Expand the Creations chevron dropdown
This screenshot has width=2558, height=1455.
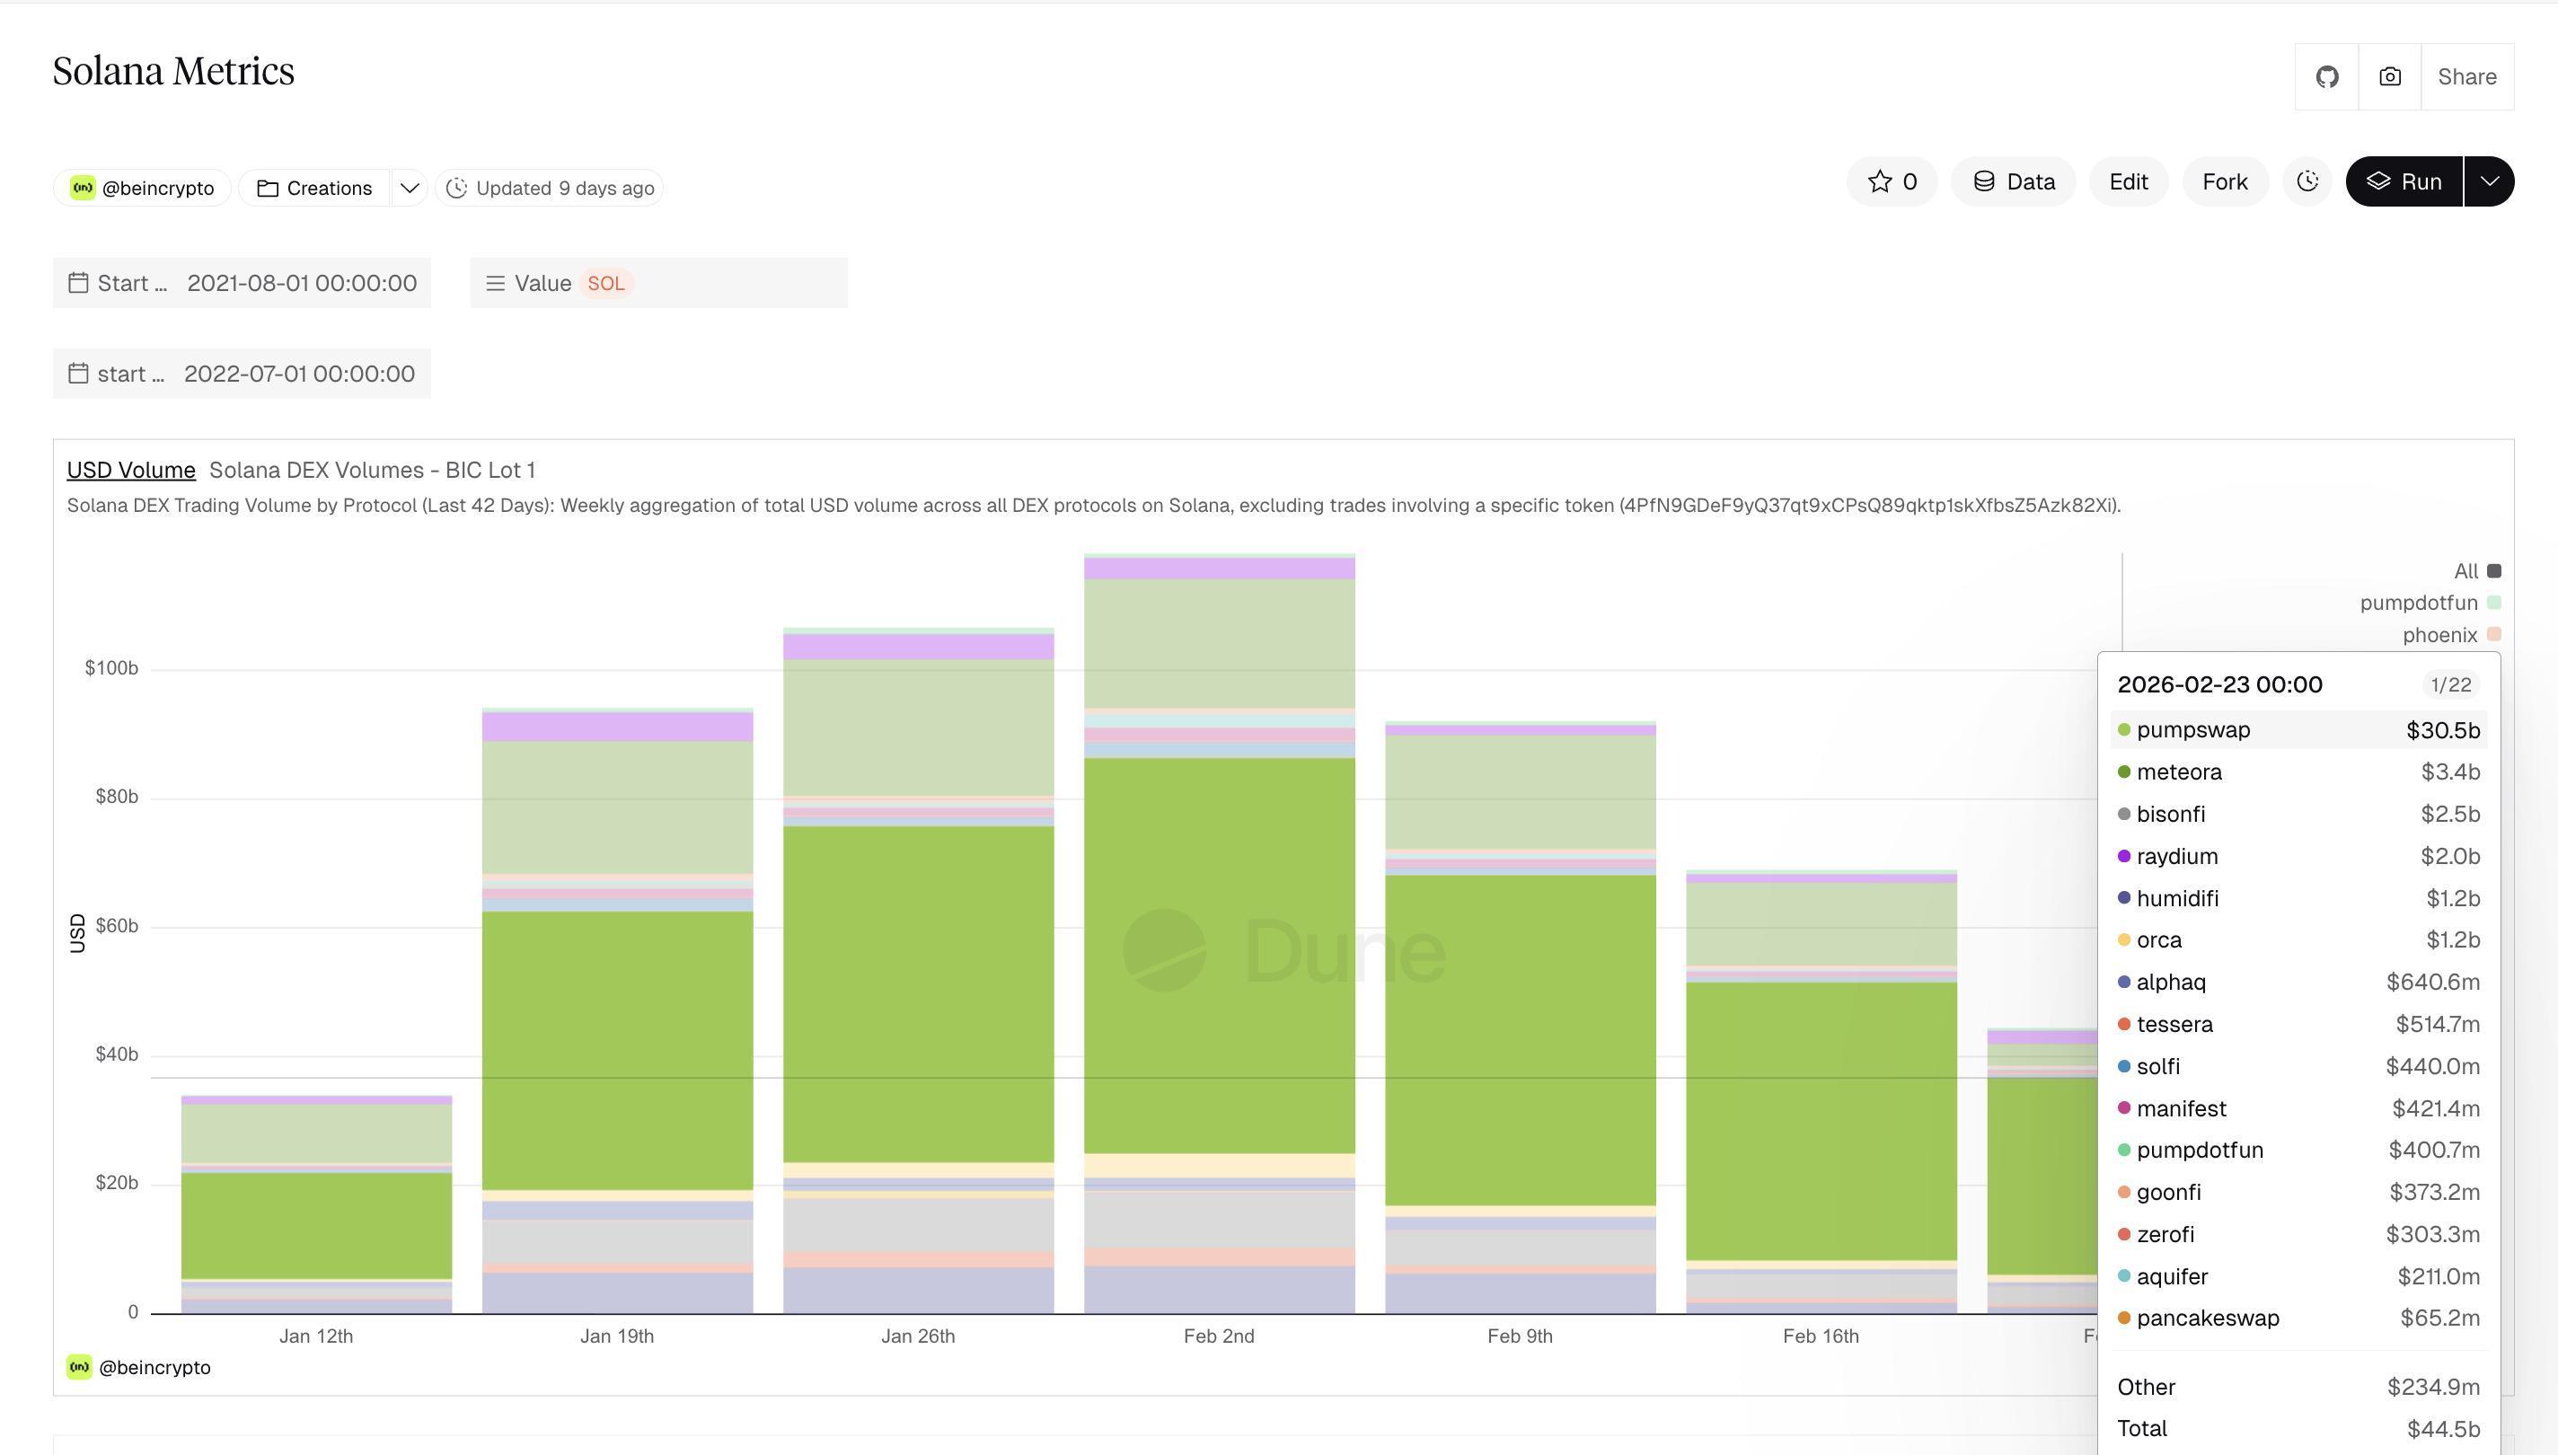[x=409, y=188]
